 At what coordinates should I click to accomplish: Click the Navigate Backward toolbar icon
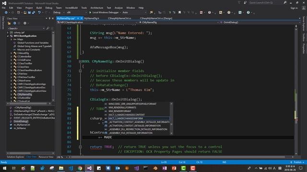click(6, 12)
